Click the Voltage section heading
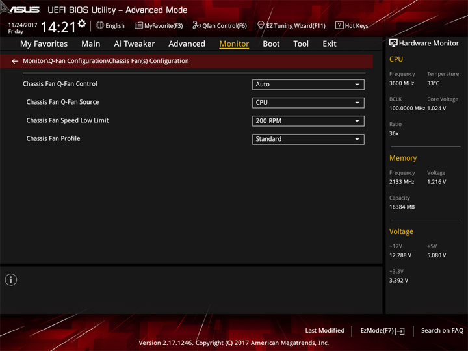The width and height of the screenshot is (468, 351). [x=401, y=231]
